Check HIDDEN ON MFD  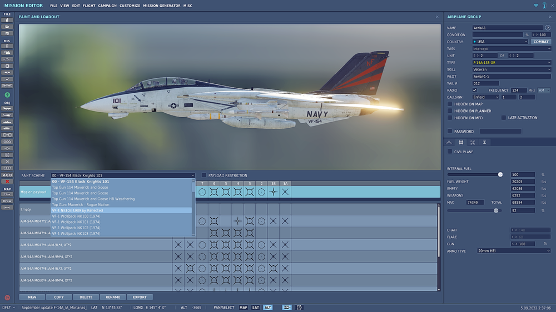click(x=450, y=118)
